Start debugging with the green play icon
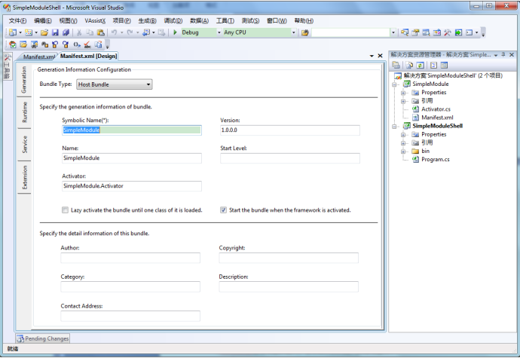The width and height of the screenshot is (520, 358). pos(175,32)
